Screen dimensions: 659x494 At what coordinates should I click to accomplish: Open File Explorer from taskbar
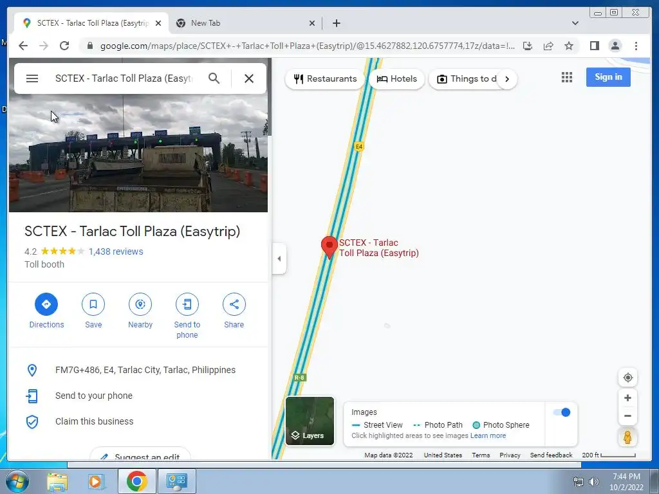click(x=57, y=481)
